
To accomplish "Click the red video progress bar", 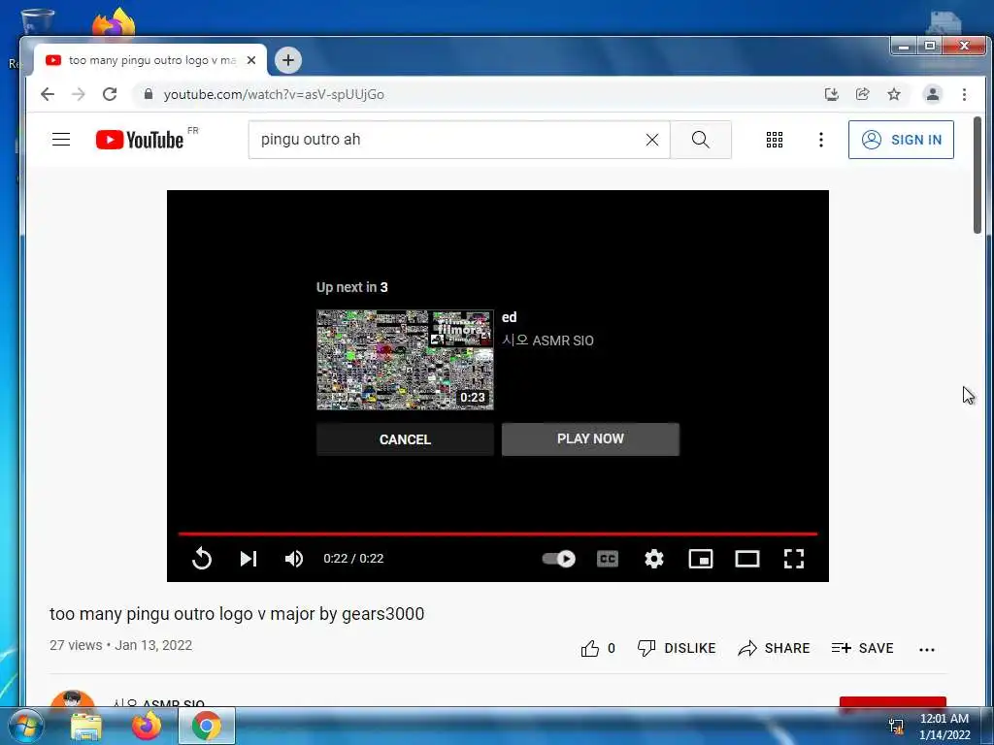I will [x=498, y=534].
